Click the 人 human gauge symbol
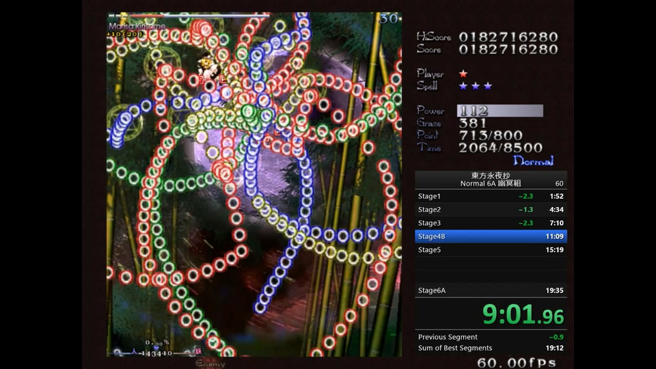This screenshot has width=656, height=369. (134, 351)
